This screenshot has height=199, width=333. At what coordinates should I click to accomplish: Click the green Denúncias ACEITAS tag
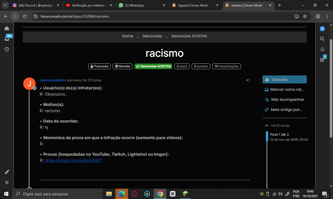click(153, 66)
